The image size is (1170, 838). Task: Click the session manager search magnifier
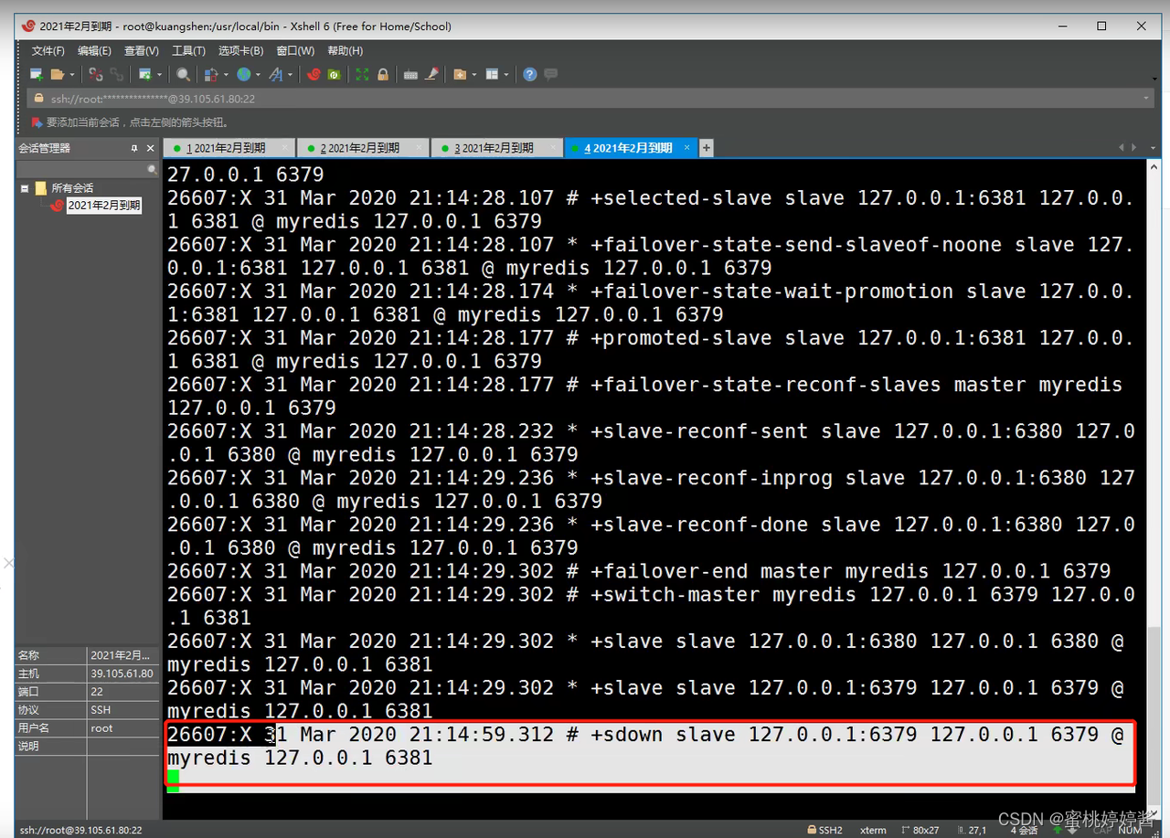pos(153,170)
